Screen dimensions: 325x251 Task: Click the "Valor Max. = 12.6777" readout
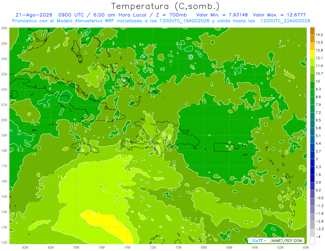[279, 15]
